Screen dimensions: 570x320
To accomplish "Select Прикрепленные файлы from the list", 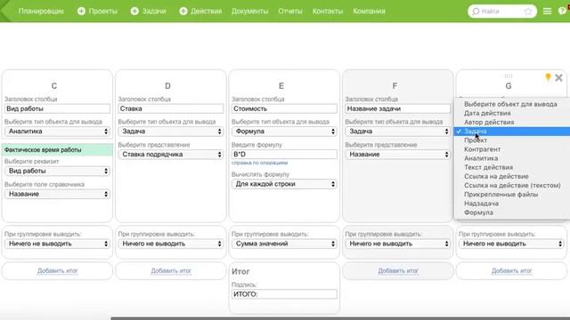I will (512, 195).
